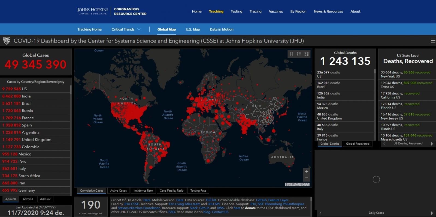Switch to the Tracking Home tab

point(89,29)
